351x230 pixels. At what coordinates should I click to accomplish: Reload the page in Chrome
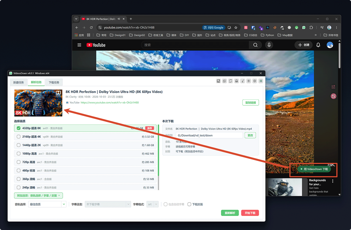coord(91,27)
